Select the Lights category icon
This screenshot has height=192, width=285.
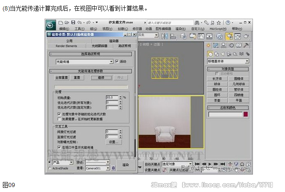point(222,54)
